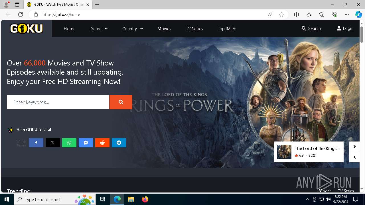
Task: Open Edge Settings and more menu
Action: tap(347, 15)
